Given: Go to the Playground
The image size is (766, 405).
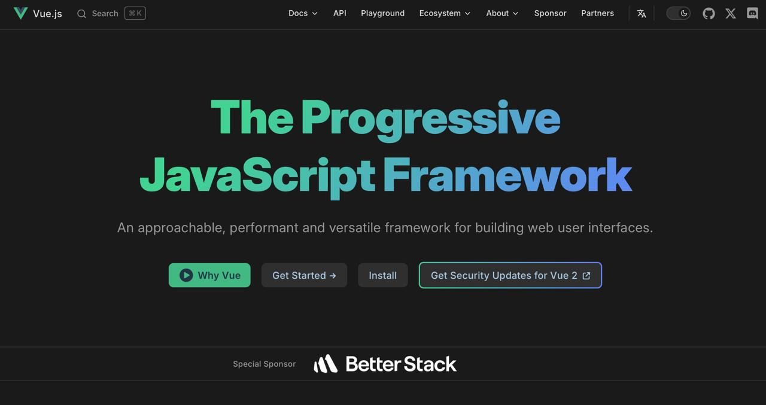Looking at the screenshot, I should 382,13.
